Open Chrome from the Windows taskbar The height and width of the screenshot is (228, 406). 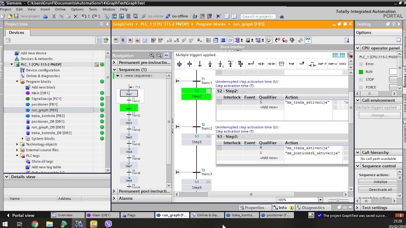[35, 224]
